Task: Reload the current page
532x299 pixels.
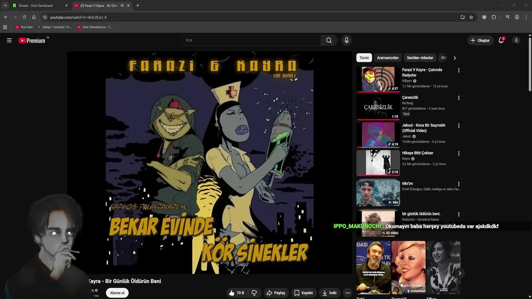Action: (x=24, y=17)
